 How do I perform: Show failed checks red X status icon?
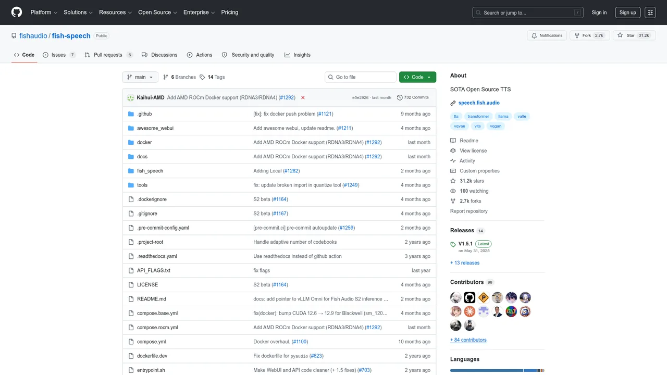tap(303, 97)
